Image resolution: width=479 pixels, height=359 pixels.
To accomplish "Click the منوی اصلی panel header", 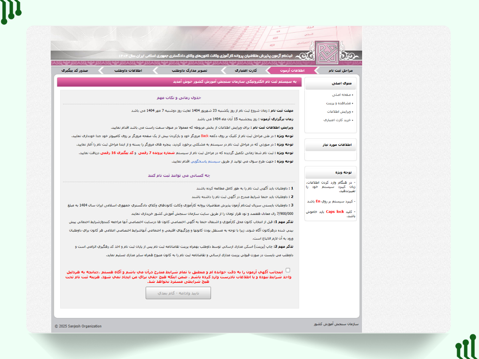I will tap(331, 84).
